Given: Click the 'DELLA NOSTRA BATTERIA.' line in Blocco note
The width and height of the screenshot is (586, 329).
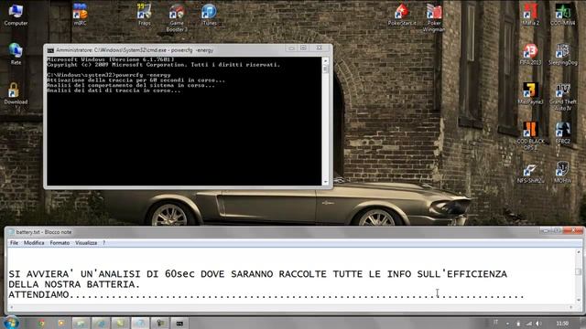Looking at the screenshot, I should [x=74, y=284].
